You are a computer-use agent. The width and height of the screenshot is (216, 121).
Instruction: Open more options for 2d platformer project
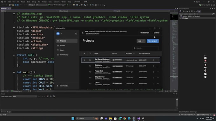coord(158,78)
